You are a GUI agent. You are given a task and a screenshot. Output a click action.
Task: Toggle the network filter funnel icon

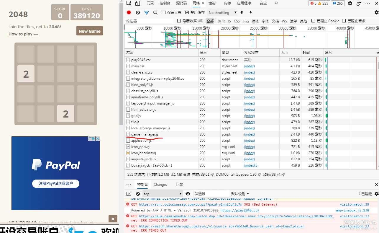click(147, 12)
